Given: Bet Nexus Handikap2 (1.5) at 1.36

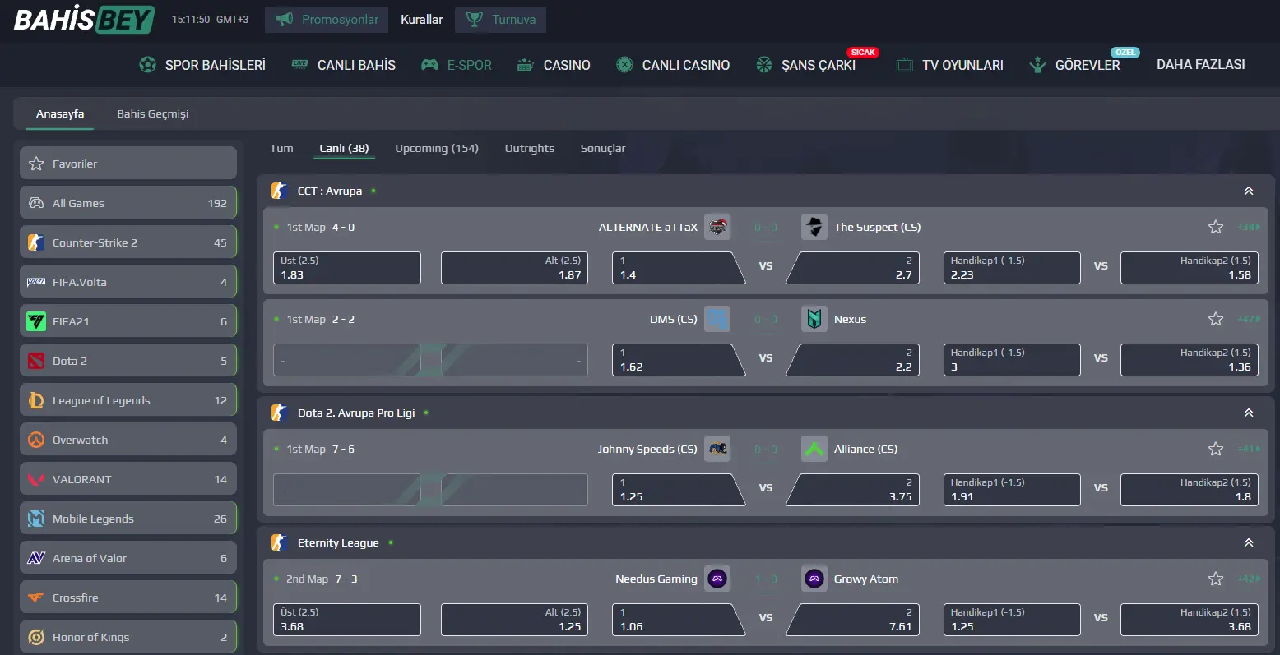Looking at the screenshot, I should 1190,360.
